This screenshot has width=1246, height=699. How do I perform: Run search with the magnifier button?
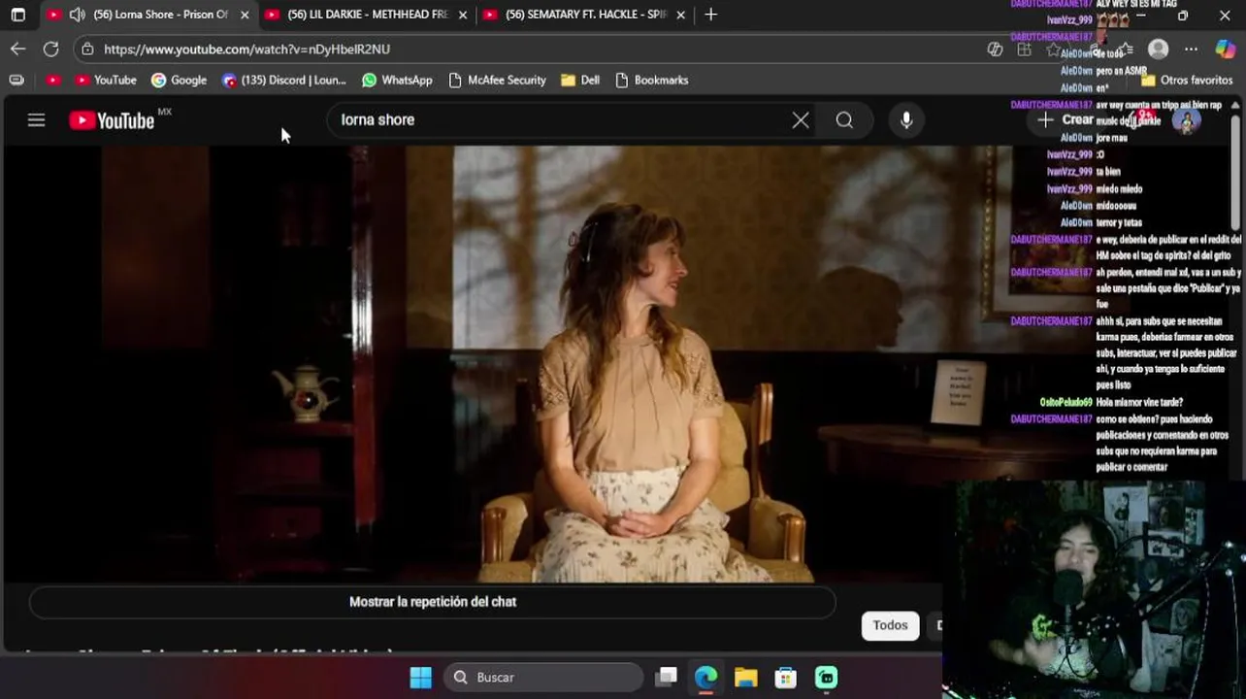[x=844, y=120]
